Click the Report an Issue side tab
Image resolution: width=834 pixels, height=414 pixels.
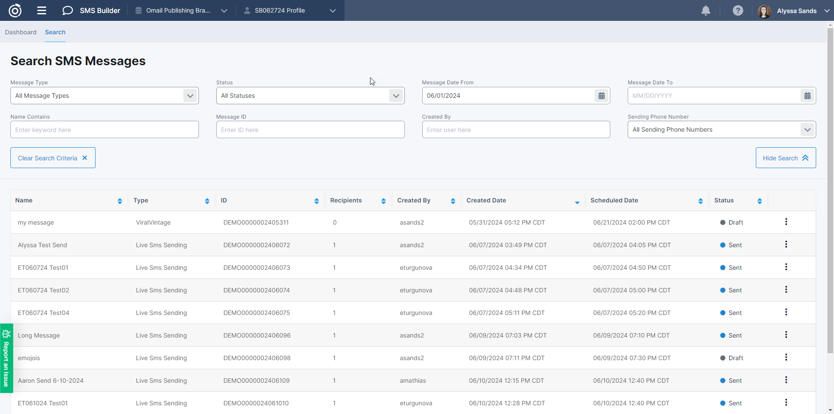coord(6,358)
